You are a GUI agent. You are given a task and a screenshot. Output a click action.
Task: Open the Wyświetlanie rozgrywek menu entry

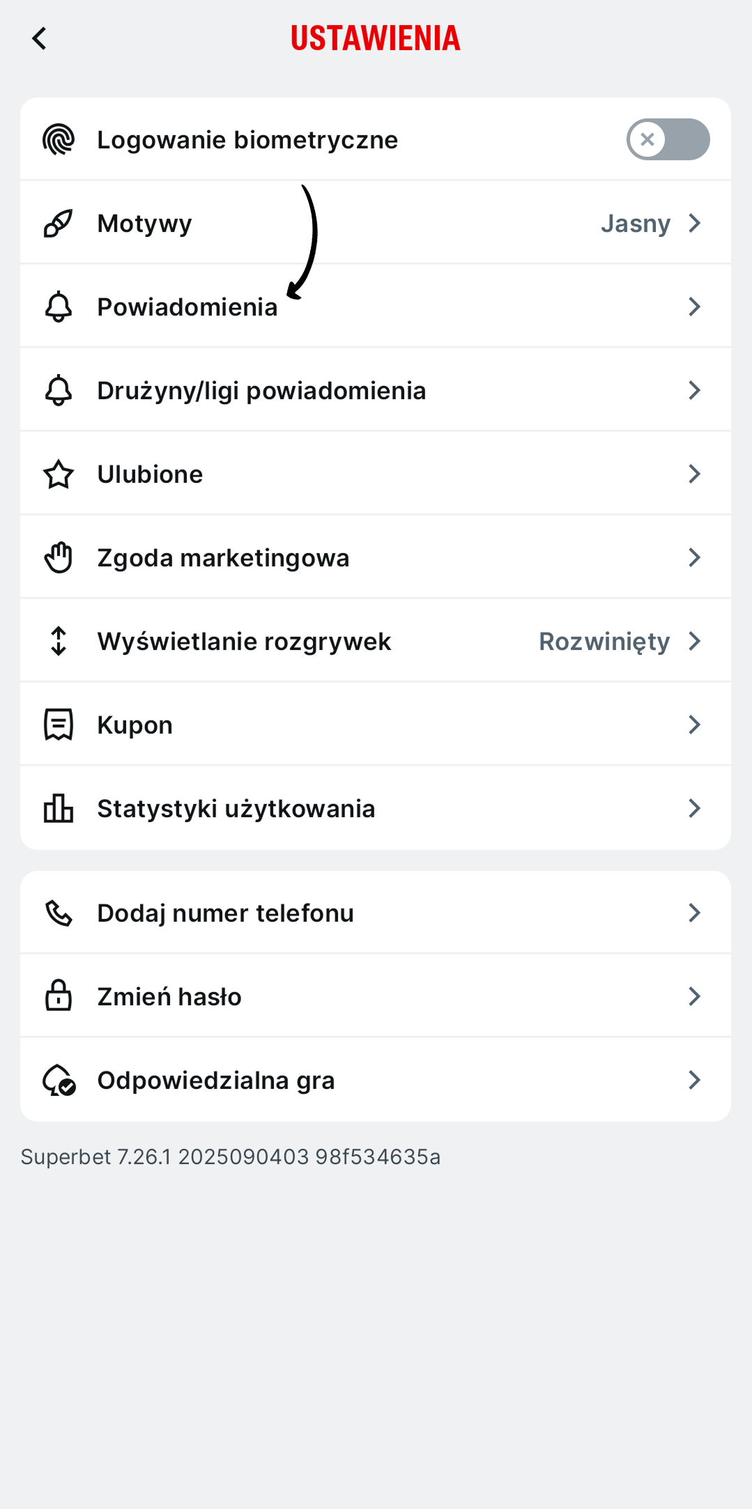click(244, 641)
